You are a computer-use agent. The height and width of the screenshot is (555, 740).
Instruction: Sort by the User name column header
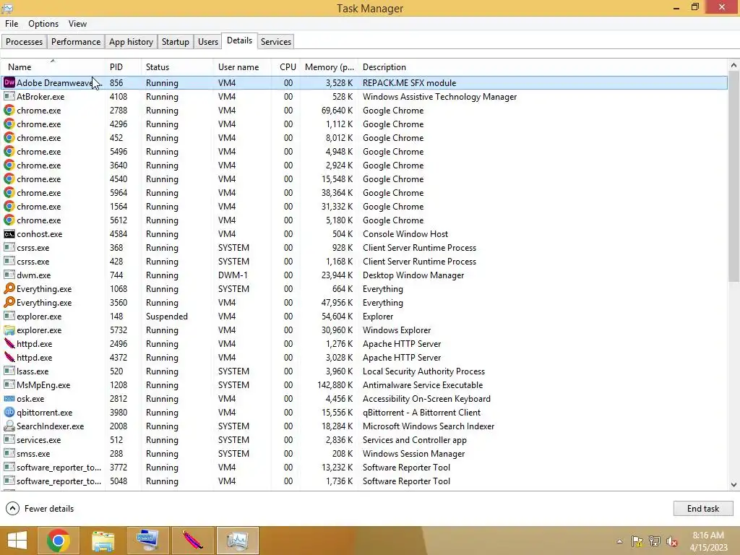243,67
